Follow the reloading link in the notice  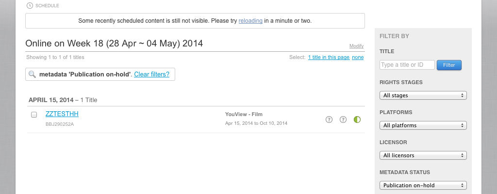point(250,21)
